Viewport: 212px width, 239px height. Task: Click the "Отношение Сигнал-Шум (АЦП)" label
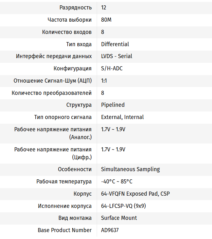tap(53, 81)
